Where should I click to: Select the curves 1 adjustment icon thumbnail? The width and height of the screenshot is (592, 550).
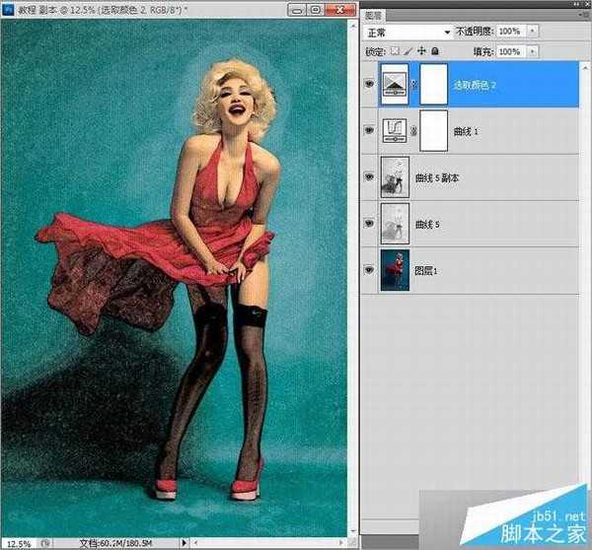(x=395, y=130)
